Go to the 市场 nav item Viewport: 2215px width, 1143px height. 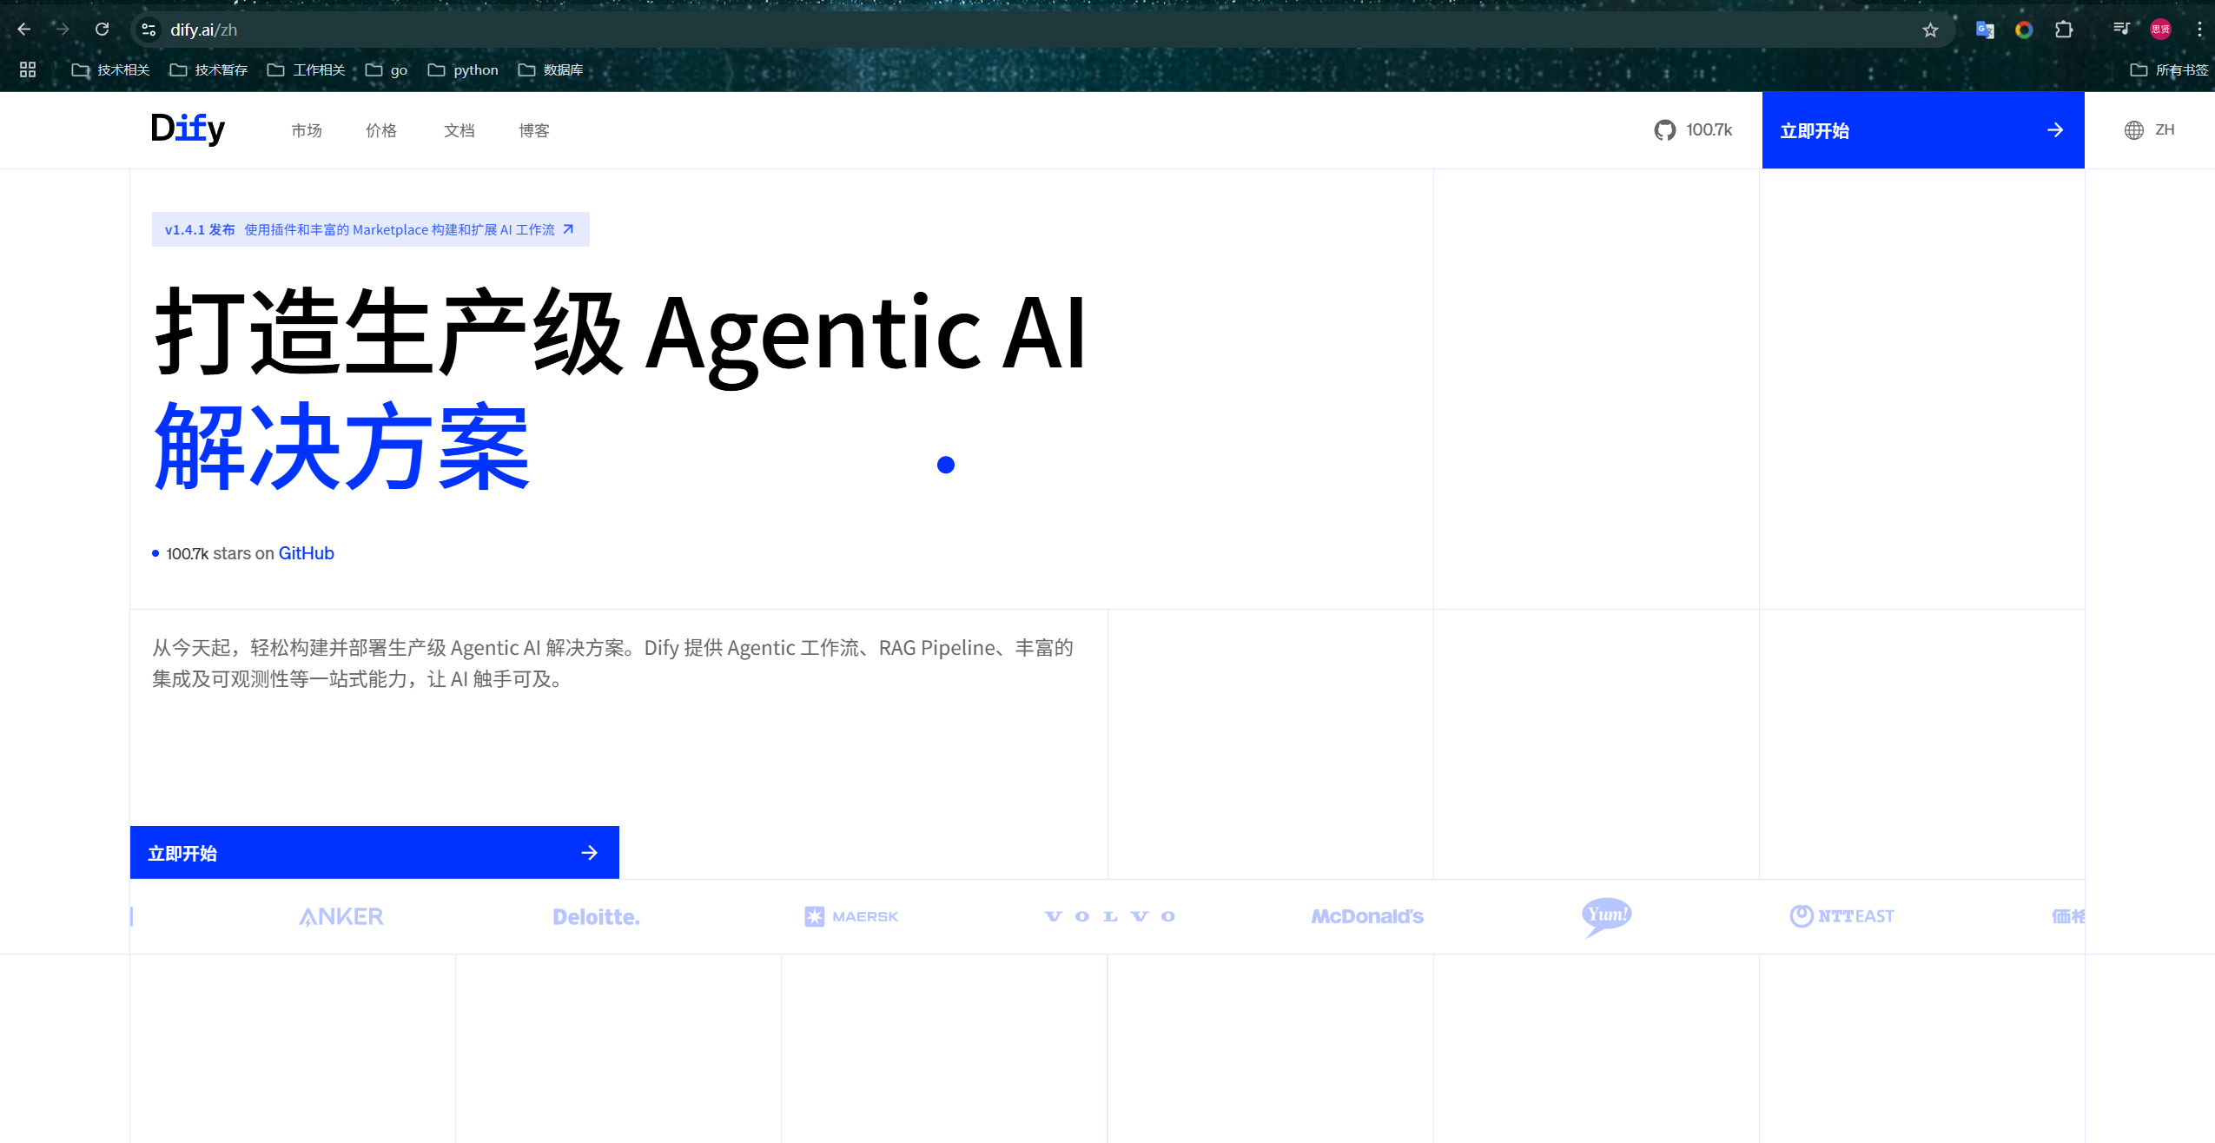coord(307,130)
